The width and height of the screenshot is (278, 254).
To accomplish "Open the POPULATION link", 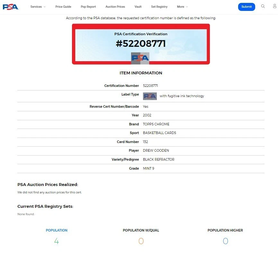I will [x=57, y=230].
